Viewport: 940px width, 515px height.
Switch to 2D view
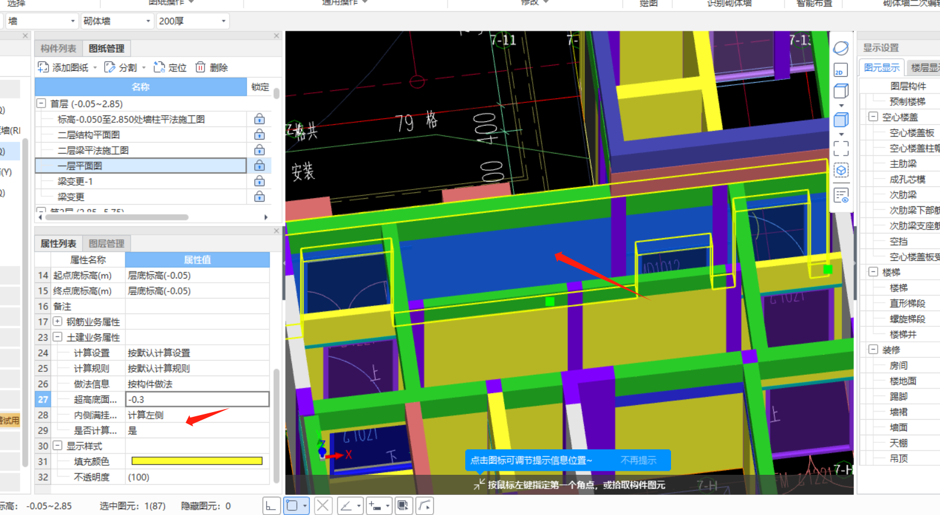pyautogui.click(x=841, y=70)
